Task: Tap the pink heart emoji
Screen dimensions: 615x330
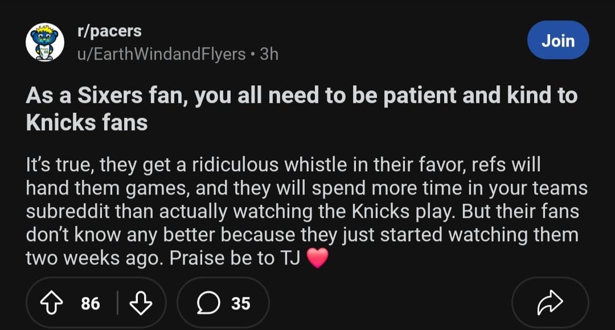Action: [x=318, y=259]
